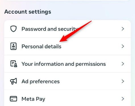
Task: Expand Password and security using its chevron
Action: 123,29
